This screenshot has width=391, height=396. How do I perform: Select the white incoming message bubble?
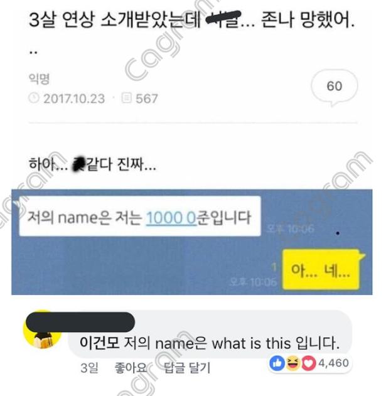[140, 217]
